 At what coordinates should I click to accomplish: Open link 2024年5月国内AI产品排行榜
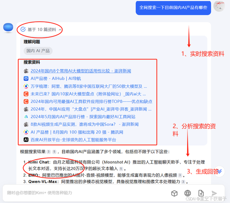(x=83, y=117)
